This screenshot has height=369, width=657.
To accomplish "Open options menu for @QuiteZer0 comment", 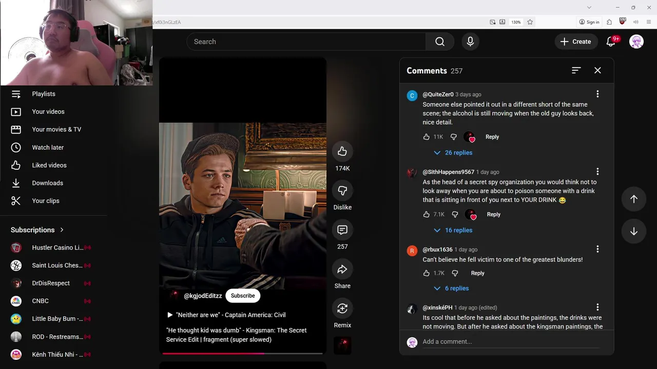I will click(597, 94).
